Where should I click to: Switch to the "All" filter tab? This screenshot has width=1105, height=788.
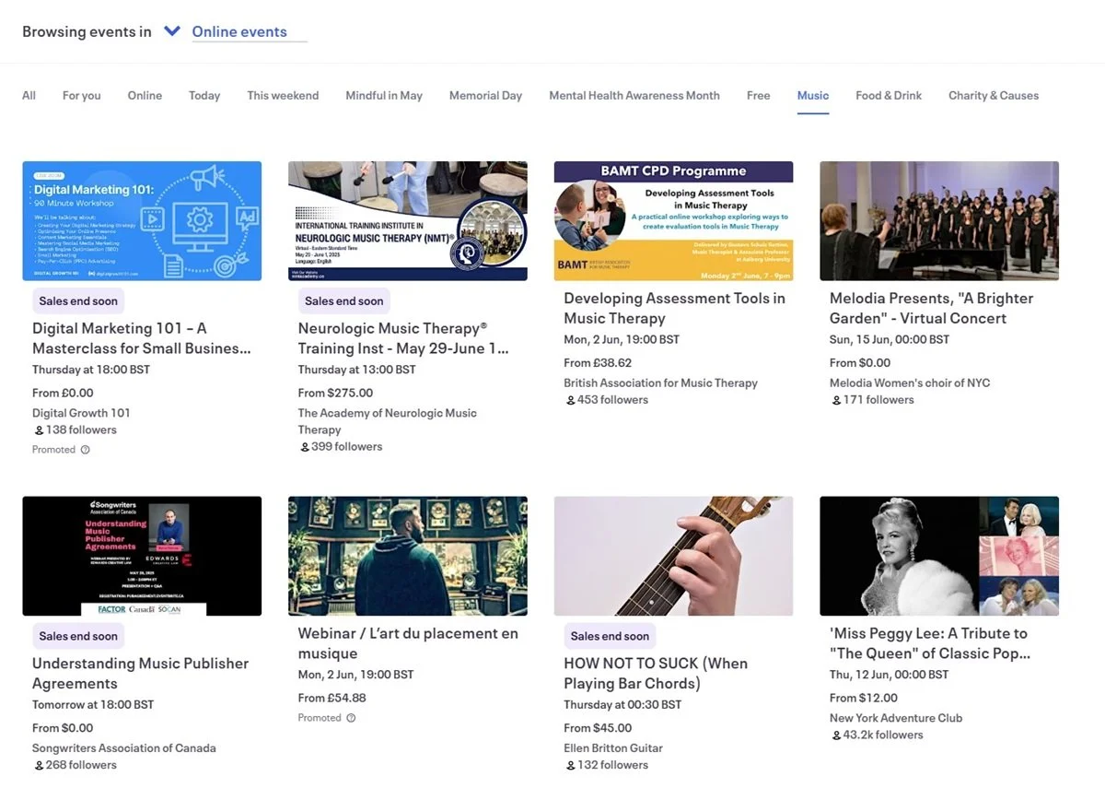pyautogui.click(x=29, y=95)
